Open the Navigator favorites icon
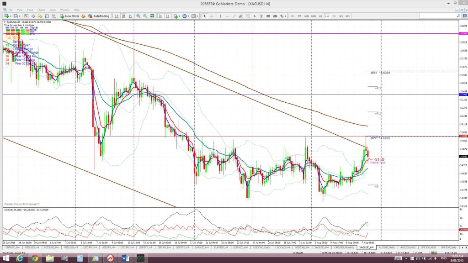 [40, 16]
